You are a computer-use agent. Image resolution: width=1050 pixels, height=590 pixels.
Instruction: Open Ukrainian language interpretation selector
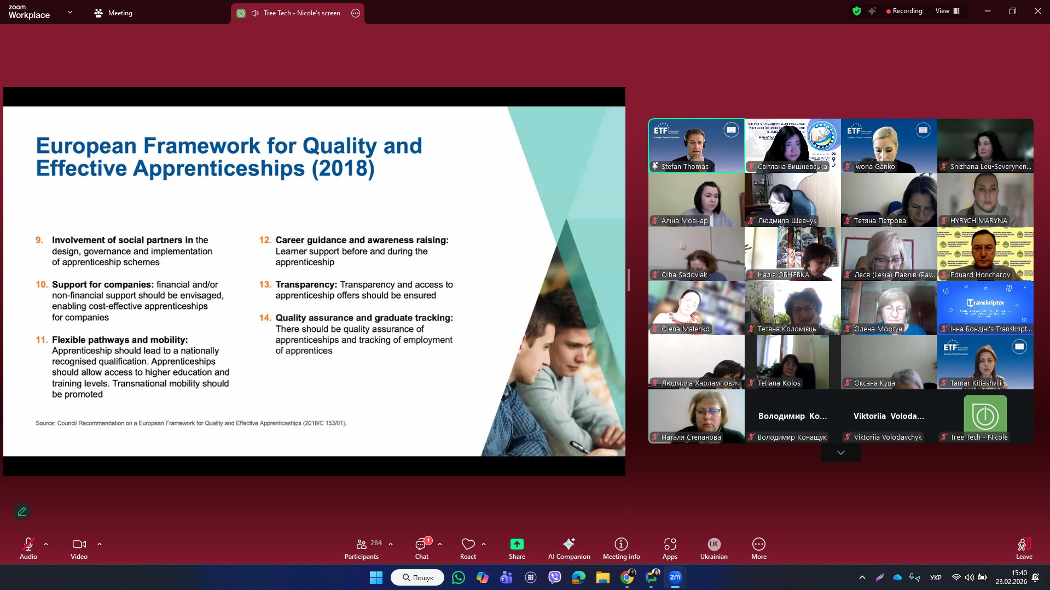[x=713, y=548]
